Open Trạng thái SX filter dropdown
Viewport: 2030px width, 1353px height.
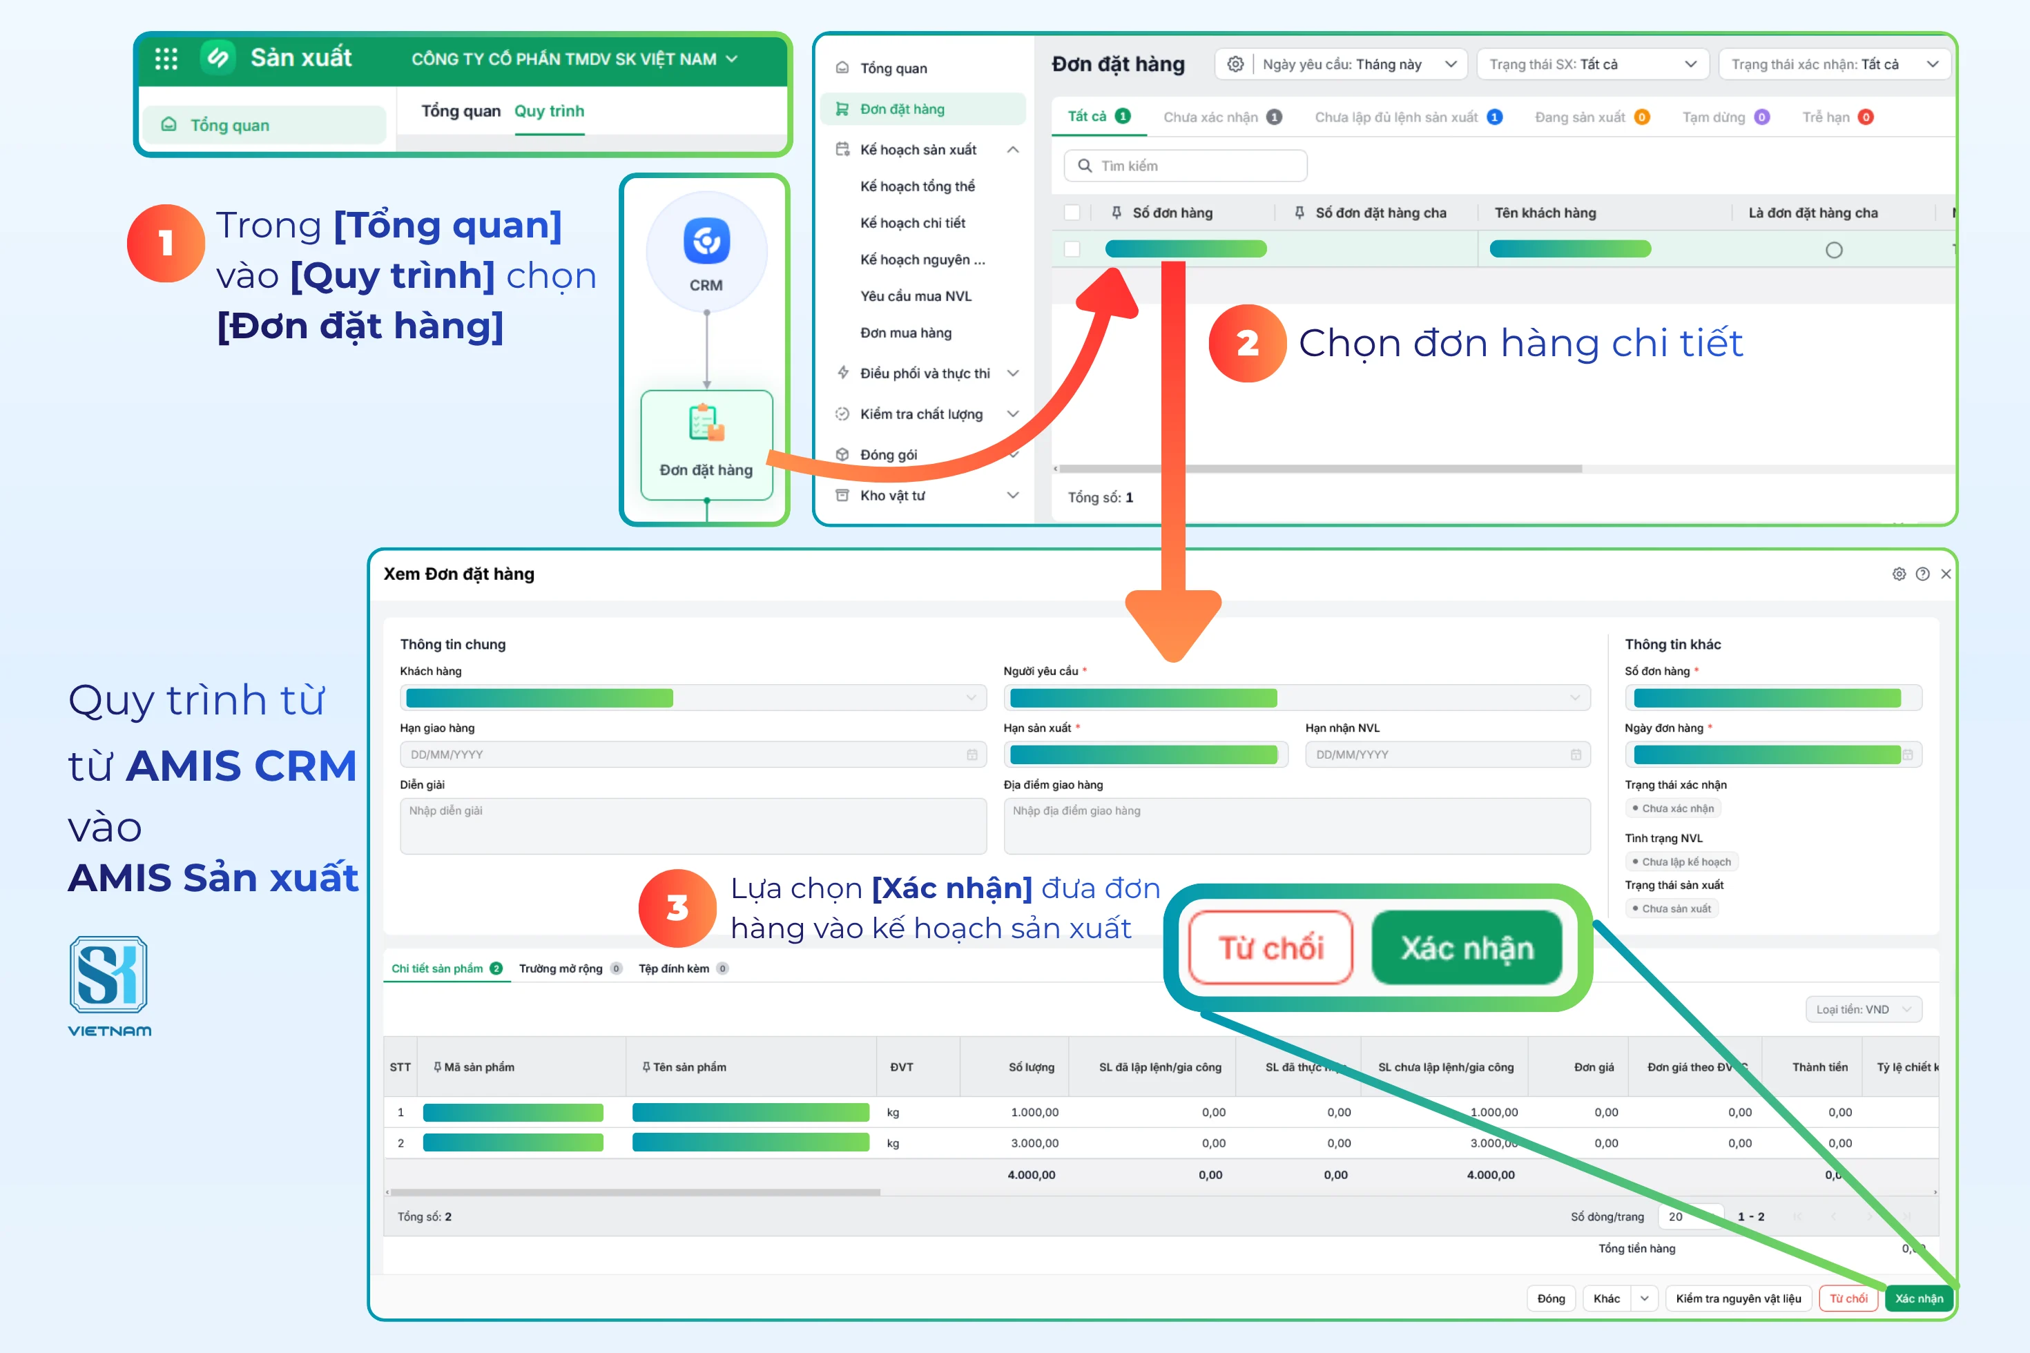[1592, 65]
